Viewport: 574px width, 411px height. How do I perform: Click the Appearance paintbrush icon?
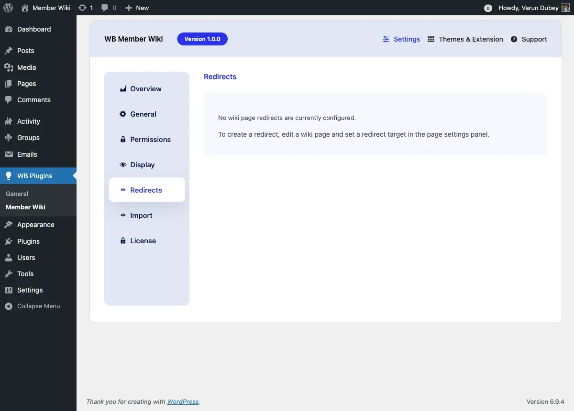point(9,225)
